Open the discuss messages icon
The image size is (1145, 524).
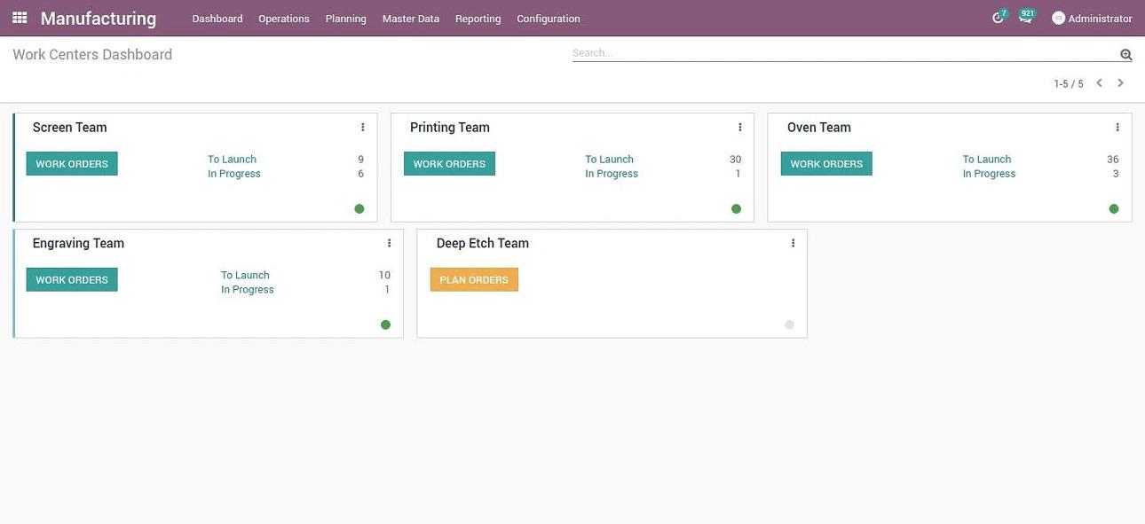pyautogui.click(x=1025, y=19)
